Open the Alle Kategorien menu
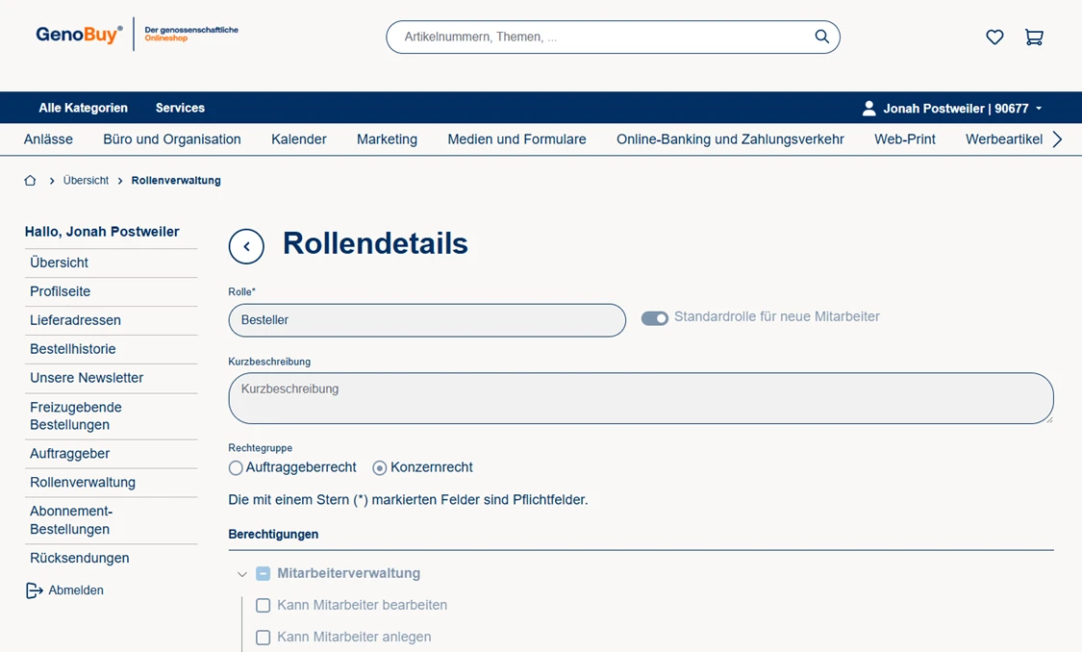Viewport: 1082px width, 652px height. pyautogui.click(x=83, y=108)
